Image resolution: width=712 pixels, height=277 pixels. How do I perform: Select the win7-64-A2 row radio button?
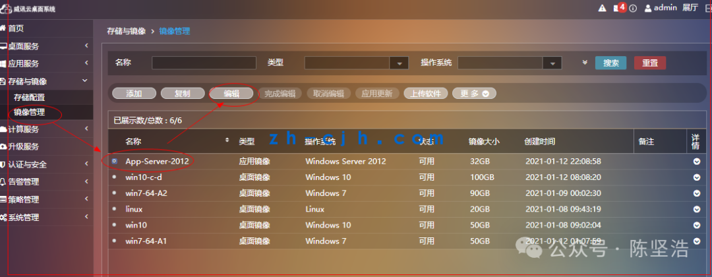coord(114,193)
